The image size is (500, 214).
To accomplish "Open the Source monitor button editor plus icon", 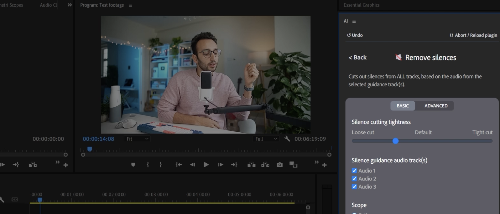I will (x=65, y=165).
